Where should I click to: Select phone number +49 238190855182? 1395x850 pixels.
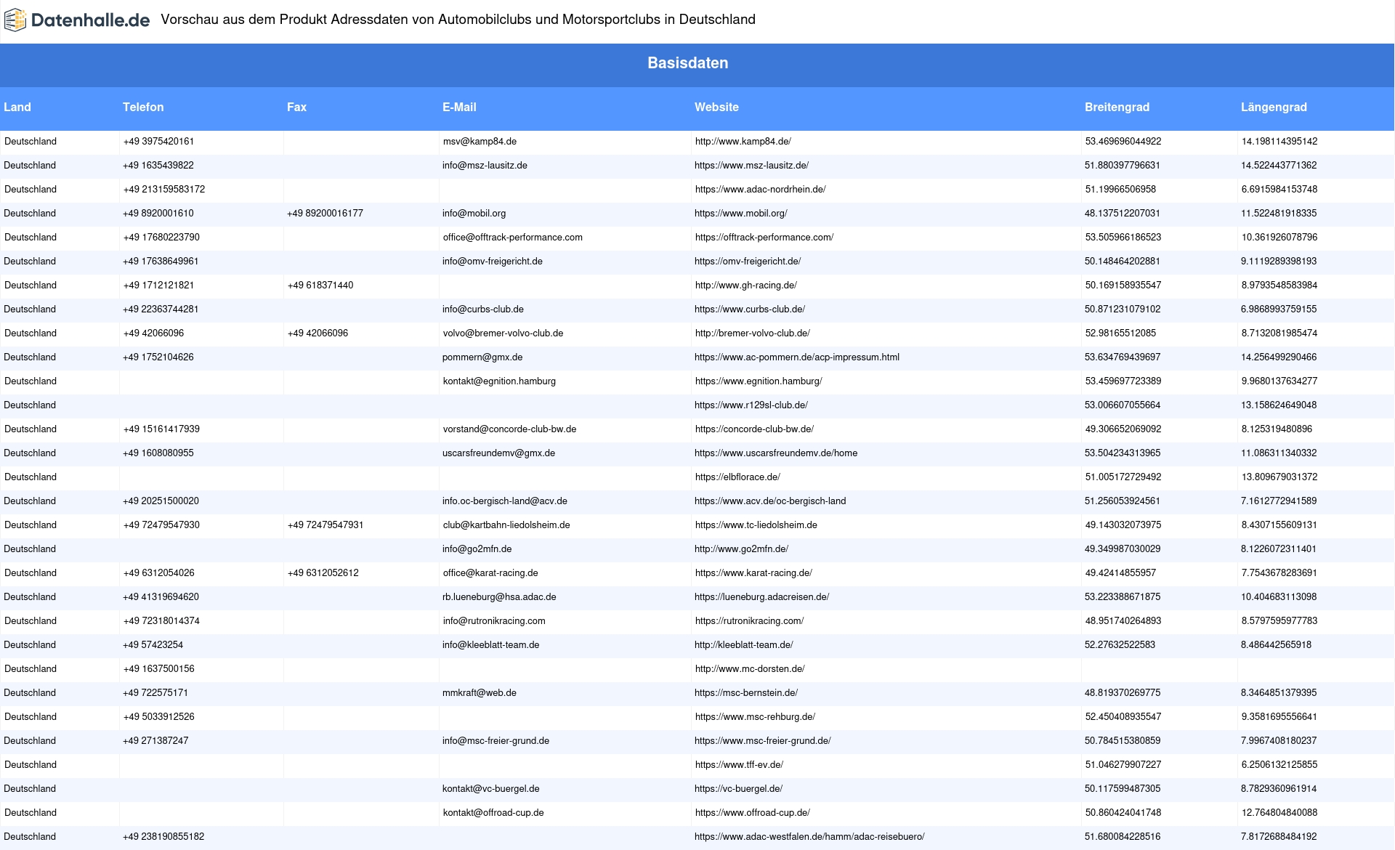163,837
